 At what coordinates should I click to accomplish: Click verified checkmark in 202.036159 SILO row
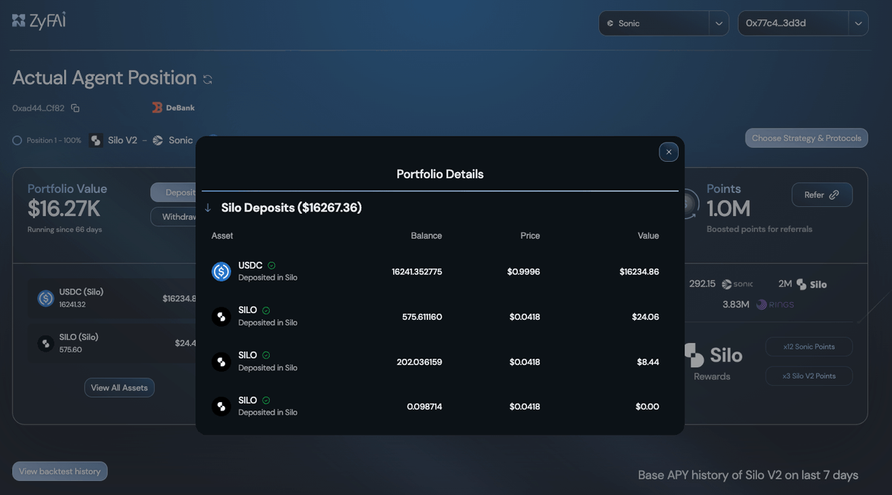pyautogui.click(x=266, y=355)
